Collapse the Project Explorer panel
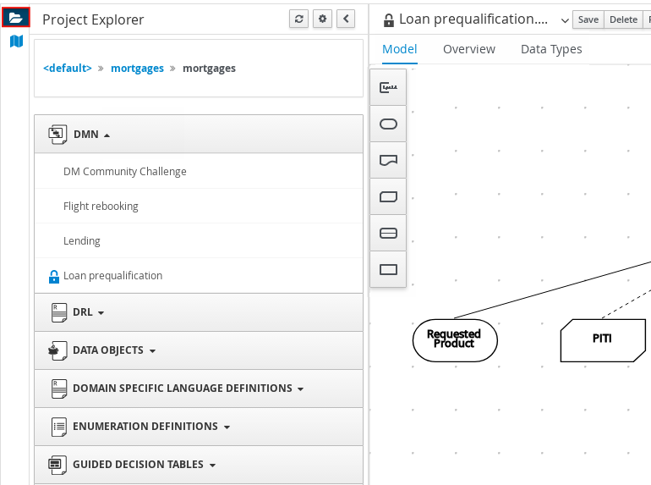 tap(346, 19)
